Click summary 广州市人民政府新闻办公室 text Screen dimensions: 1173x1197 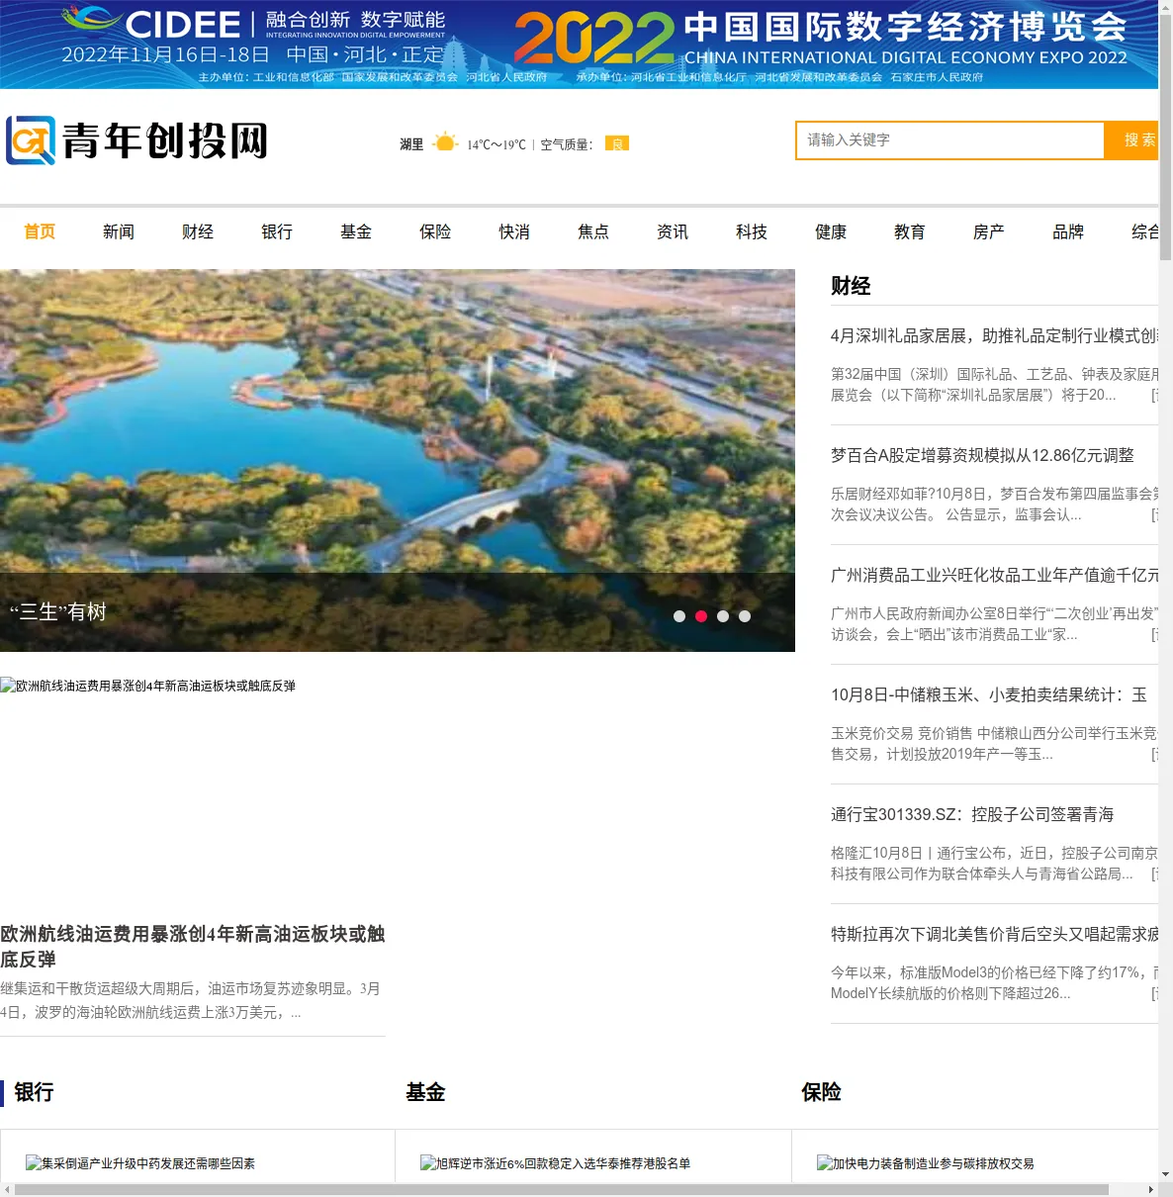[x=994, y=624]
